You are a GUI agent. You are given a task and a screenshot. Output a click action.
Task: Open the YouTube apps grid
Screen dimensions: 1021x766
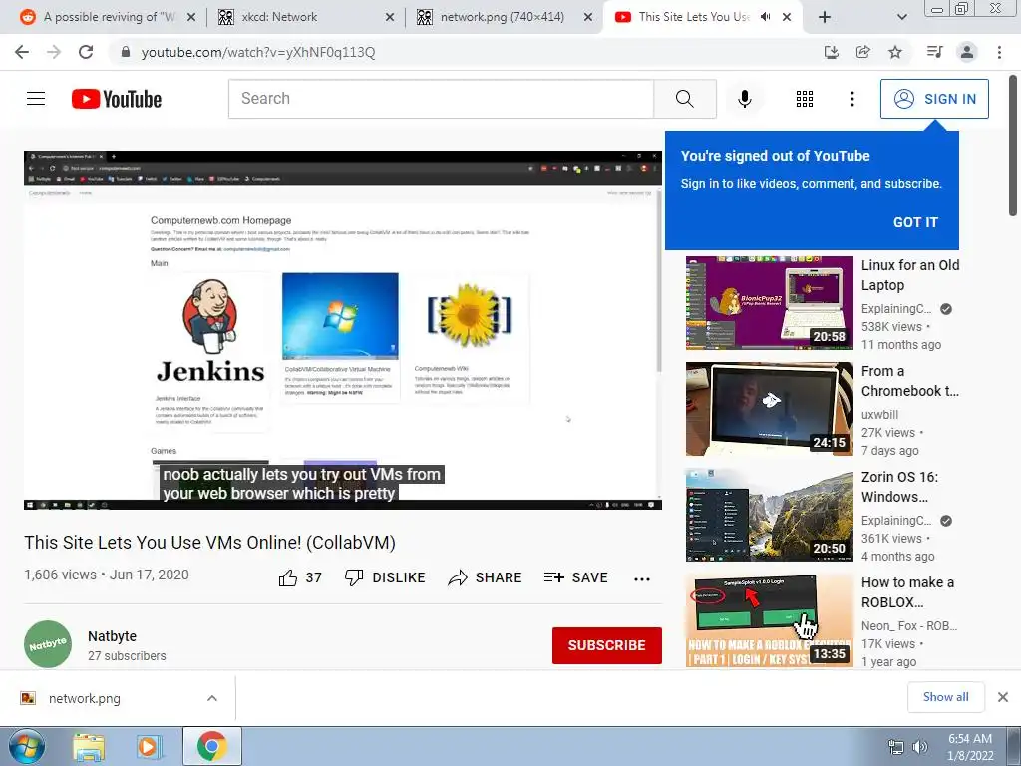[805, 99]
